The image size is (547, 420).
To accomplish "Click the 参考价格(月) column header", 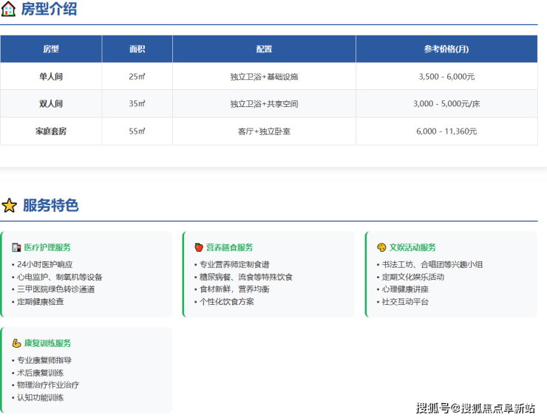I will [x=446, y=49].
